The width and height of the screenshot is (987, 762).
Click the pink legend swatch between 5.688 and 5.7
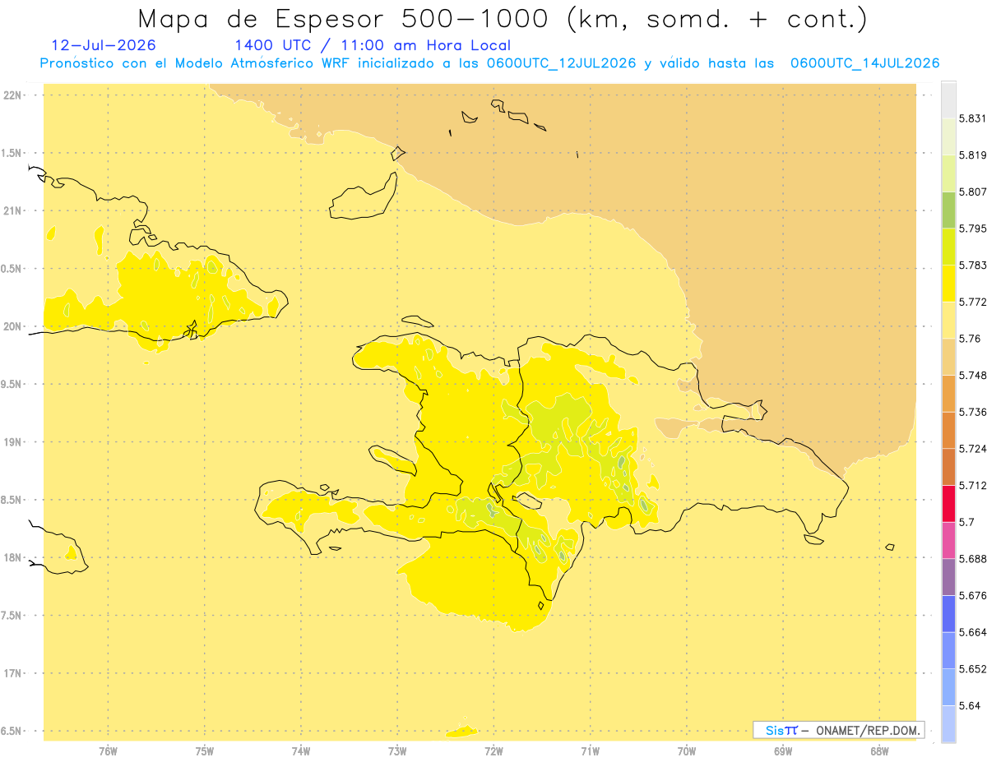(948, 539)
